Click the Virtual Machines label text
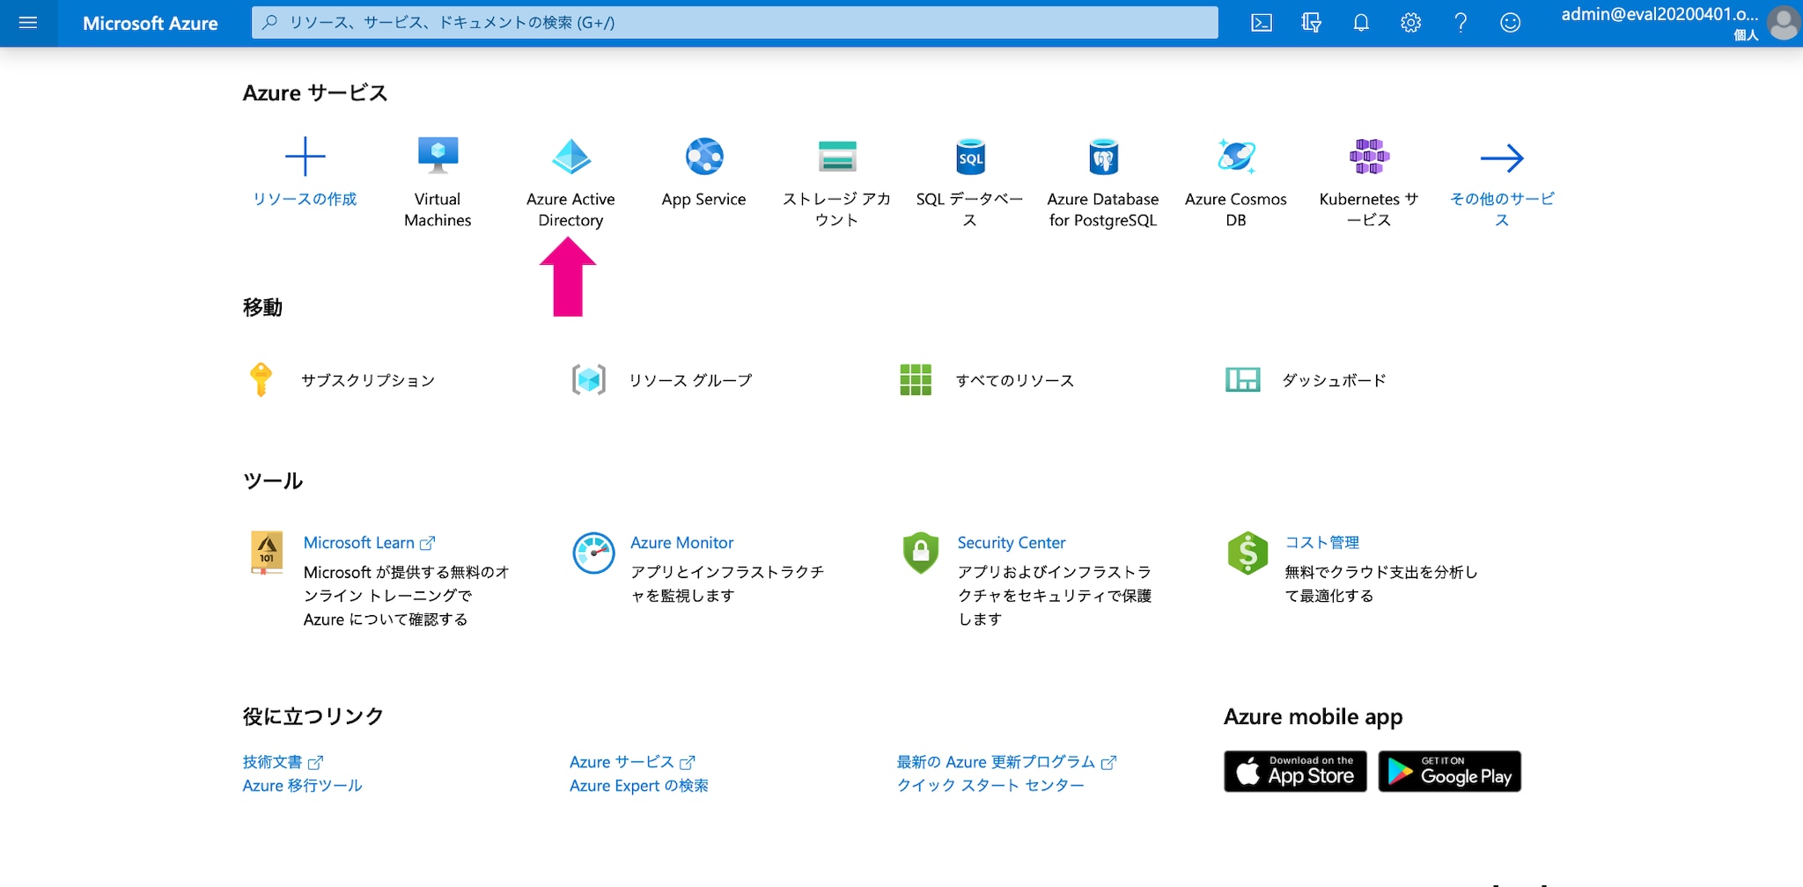 pyautogui.click(x=438, y=209)
